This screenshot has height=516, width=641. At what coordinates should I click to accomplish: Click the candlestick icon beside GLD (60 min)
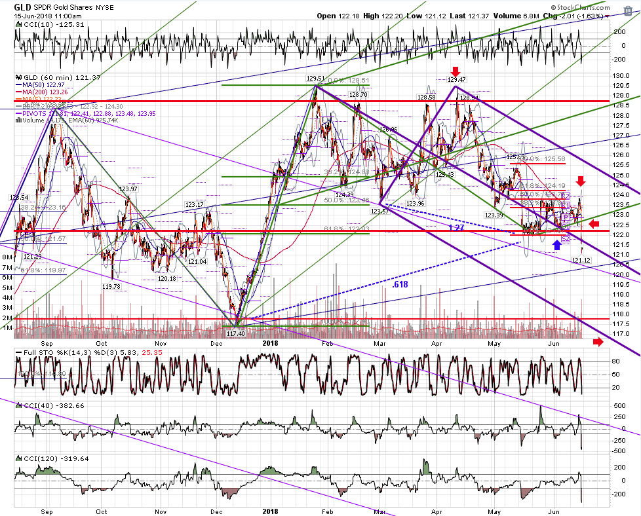tap(19, 77)
